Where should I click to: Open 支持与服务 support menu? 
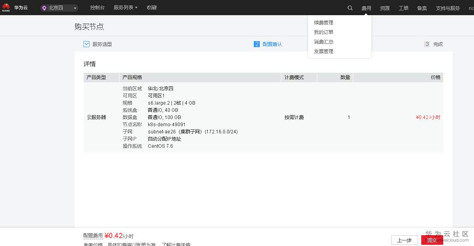(447, 8)
